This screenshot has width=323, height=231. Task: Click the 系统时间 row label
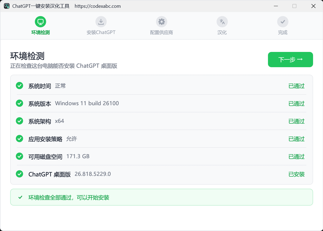point(40,86)
